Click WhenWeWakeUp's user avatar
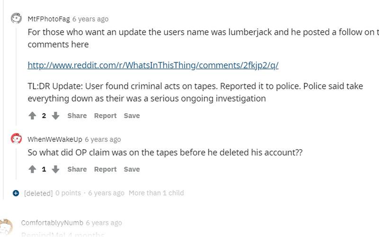This screenshot has width=379, height=237. coord(16,139)
